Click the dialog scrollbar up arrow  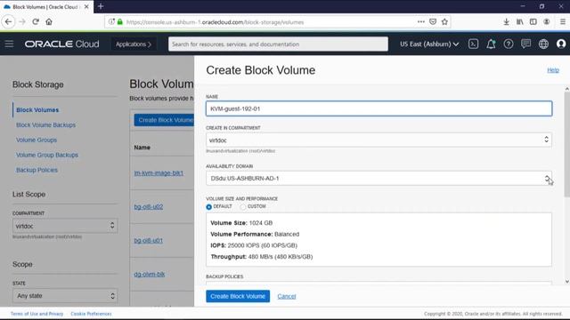[566, 89]
